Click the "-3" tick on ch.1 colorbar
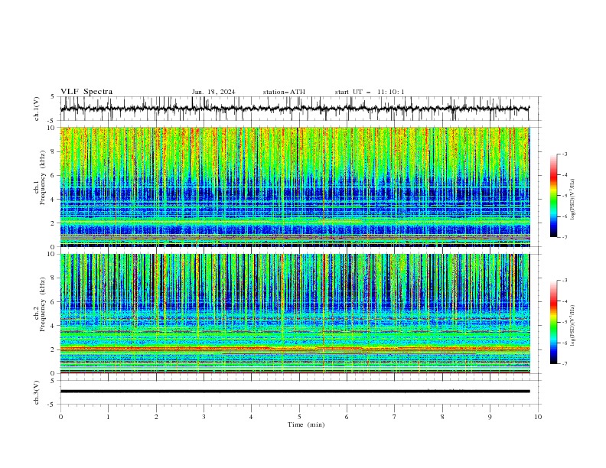Viewport: 606px width, 468px height. (564, 154)
